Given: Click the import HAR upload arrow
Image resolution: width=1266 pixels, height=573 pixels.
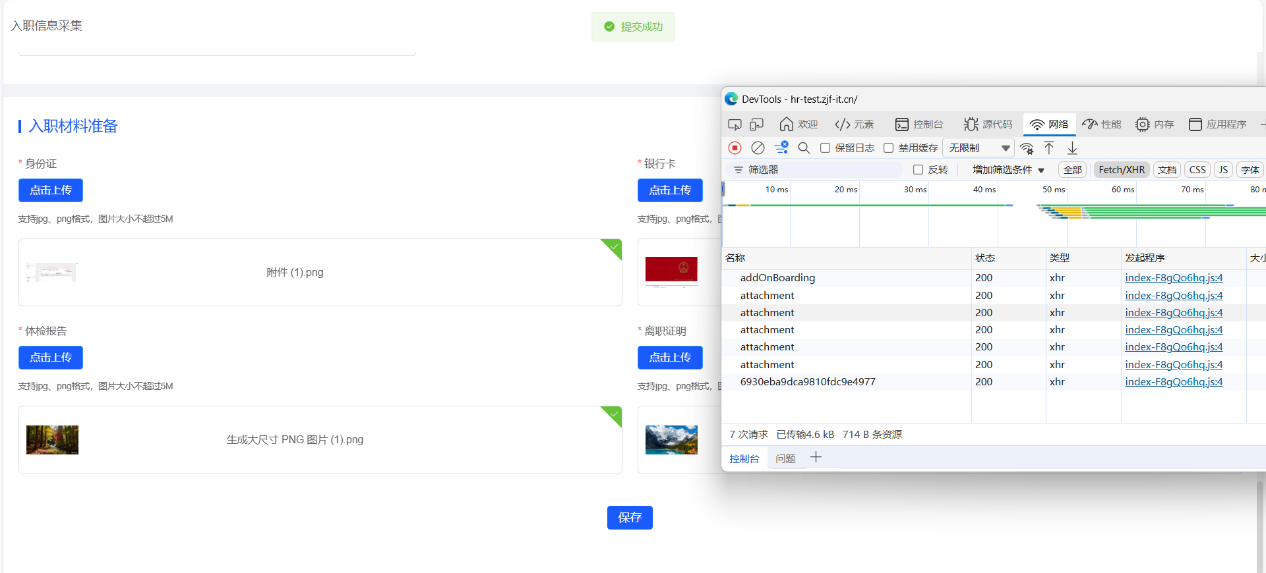Looking at the screenshot, I should tap(1049, 148).
